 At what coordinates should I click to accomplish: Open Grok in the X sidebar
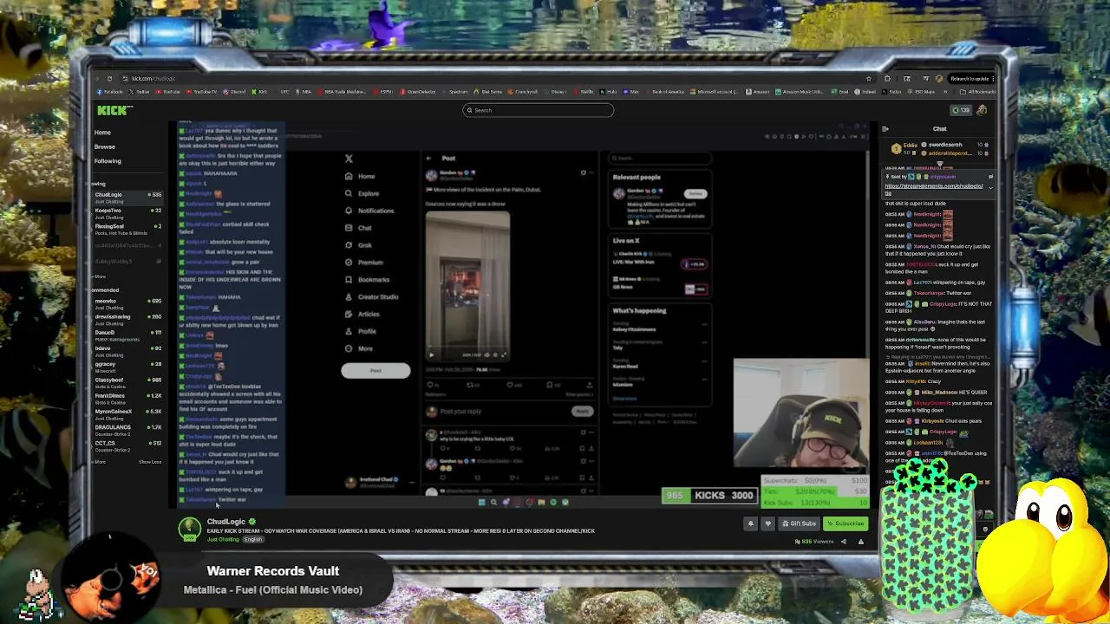(359, 245)
